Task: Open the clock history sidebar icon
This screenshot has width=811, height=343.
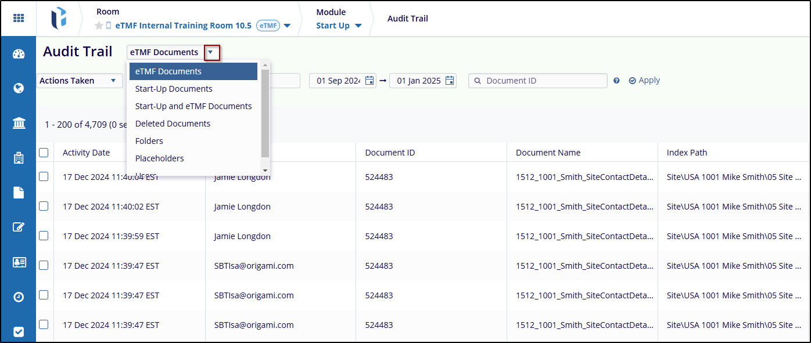Action: (x=19, y=297)
